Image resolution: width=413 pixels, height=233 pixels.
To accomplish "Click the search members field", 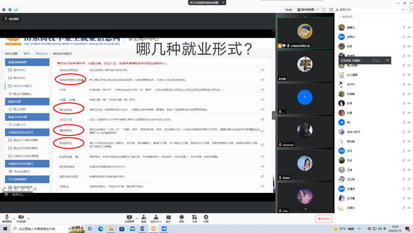I will pos(374,17).
